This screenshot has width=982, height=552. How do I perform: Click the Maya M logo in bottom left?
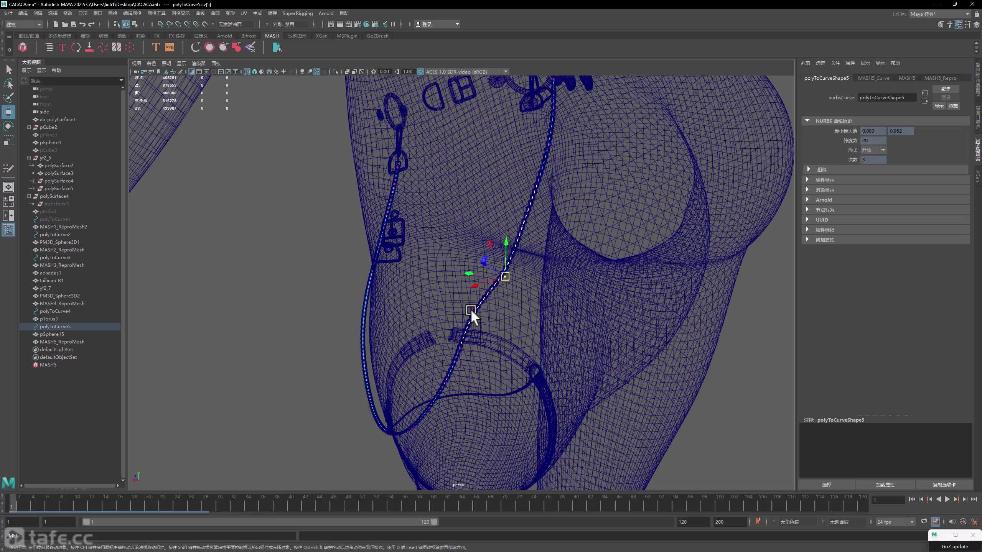click(x=8, y=482)
